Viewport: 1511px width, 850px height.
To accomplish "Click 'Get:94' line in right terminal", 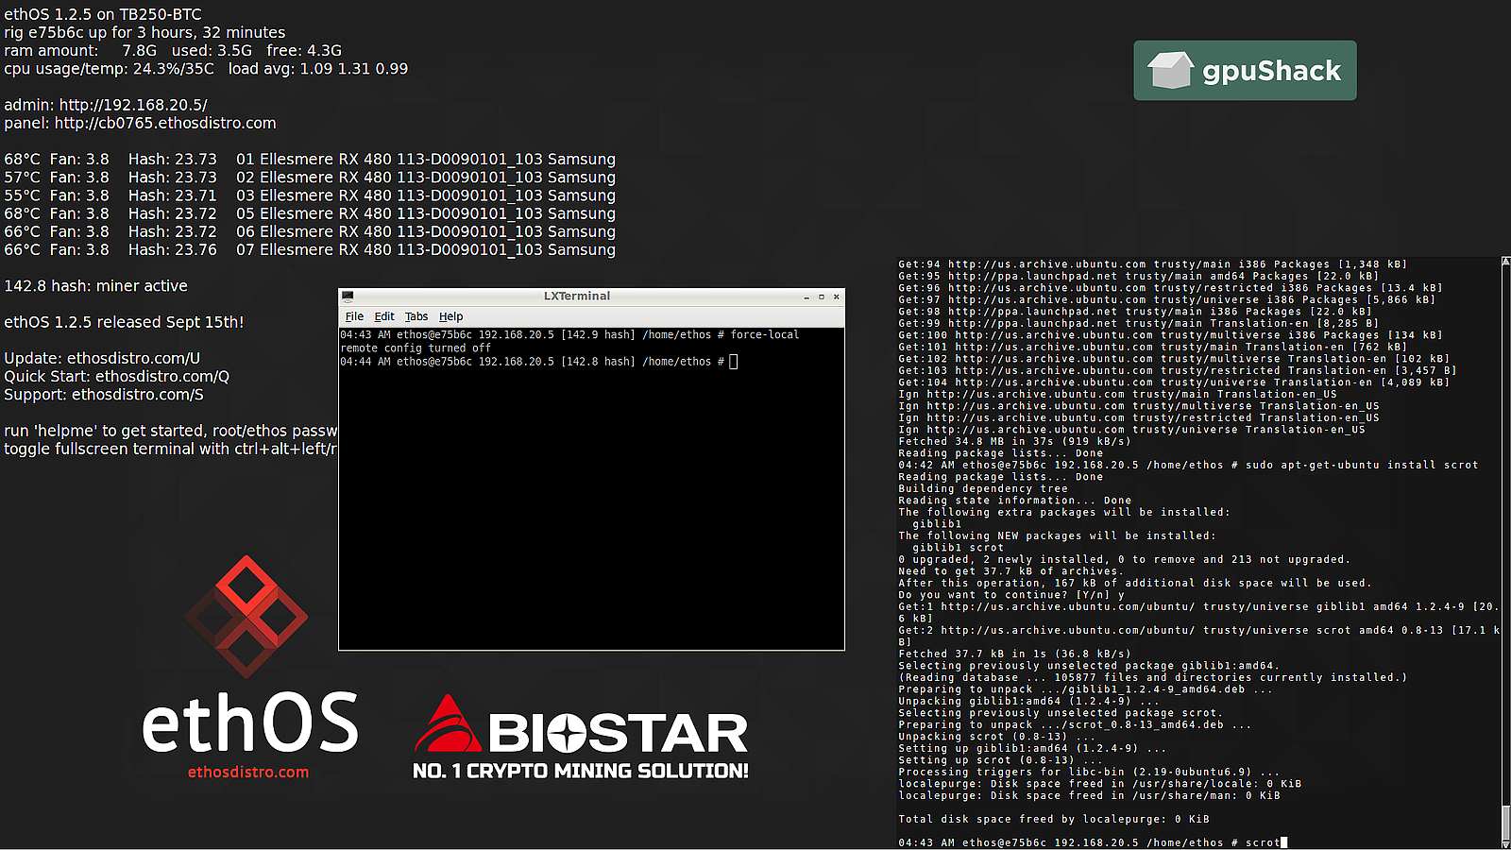I will point(1152,264).
